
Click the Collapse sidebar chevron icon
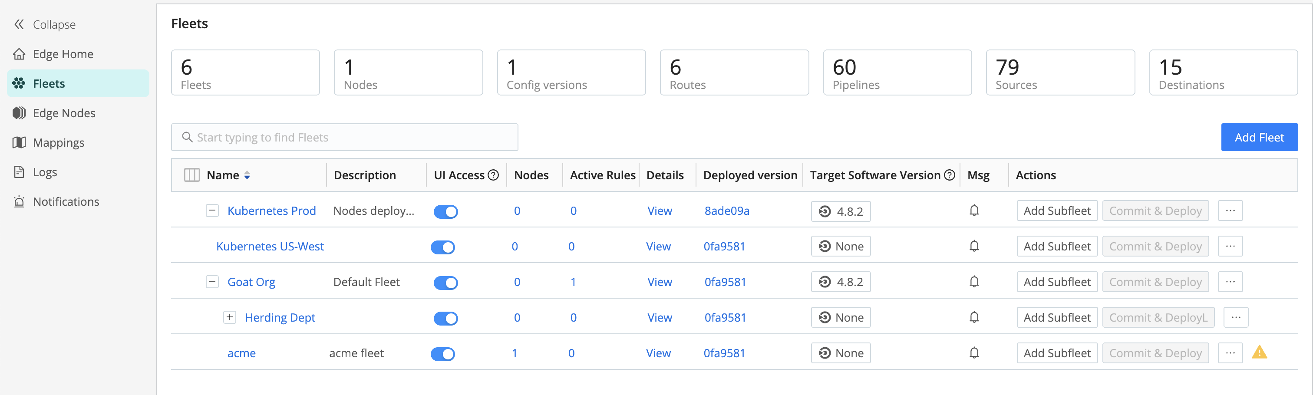tap(19, 24)
